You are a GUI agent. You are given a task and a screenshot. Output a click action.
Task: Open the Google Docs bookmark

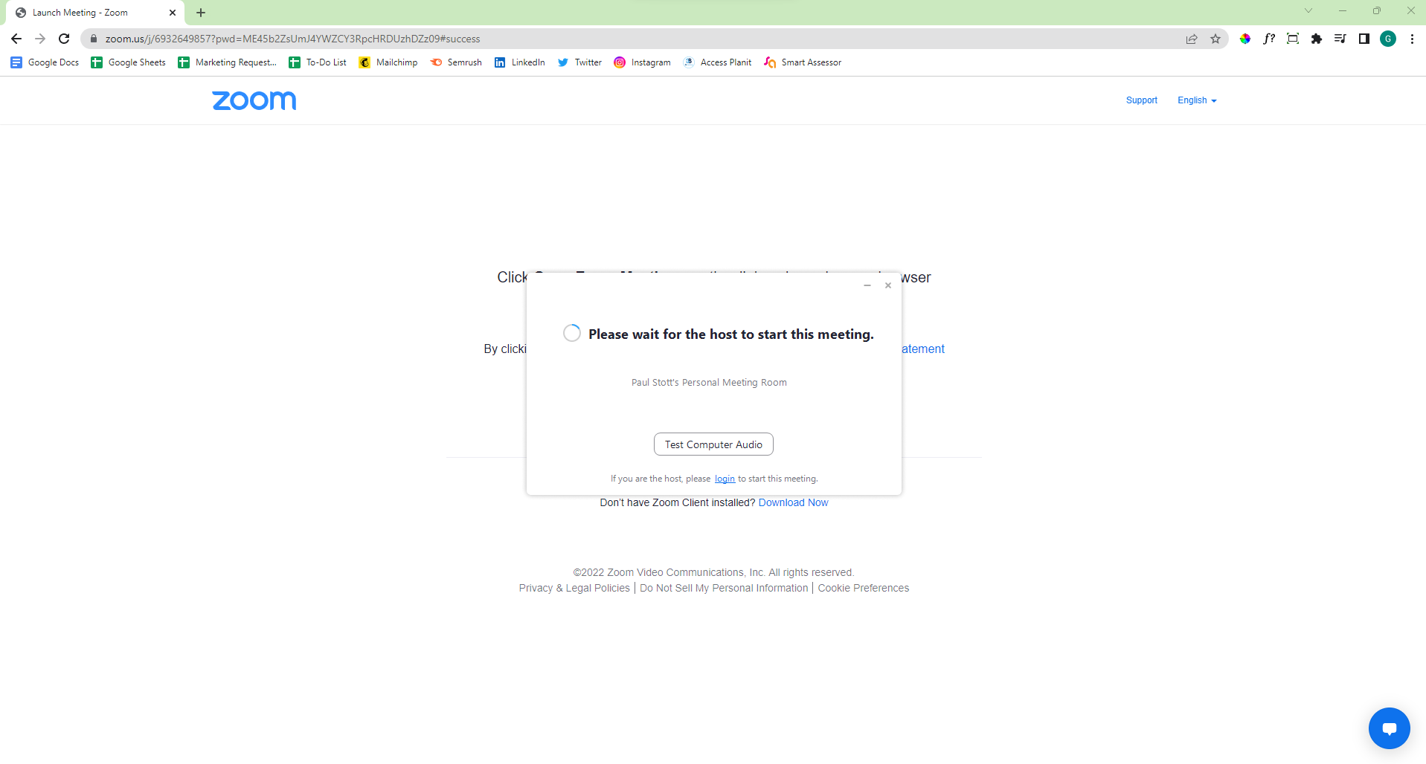tap(45, 62)
